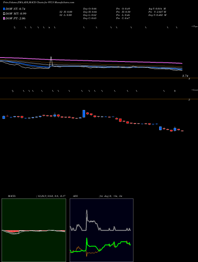Click the MACD indicator chart panel
Image resolution: width=198 pixels, height=262 pixels.
pyautogui.click(x=34, y=230)
